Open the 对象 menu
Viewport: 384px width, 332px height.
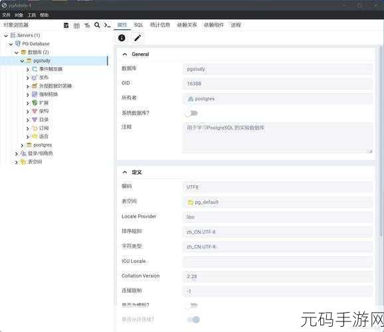pos(19,15)
